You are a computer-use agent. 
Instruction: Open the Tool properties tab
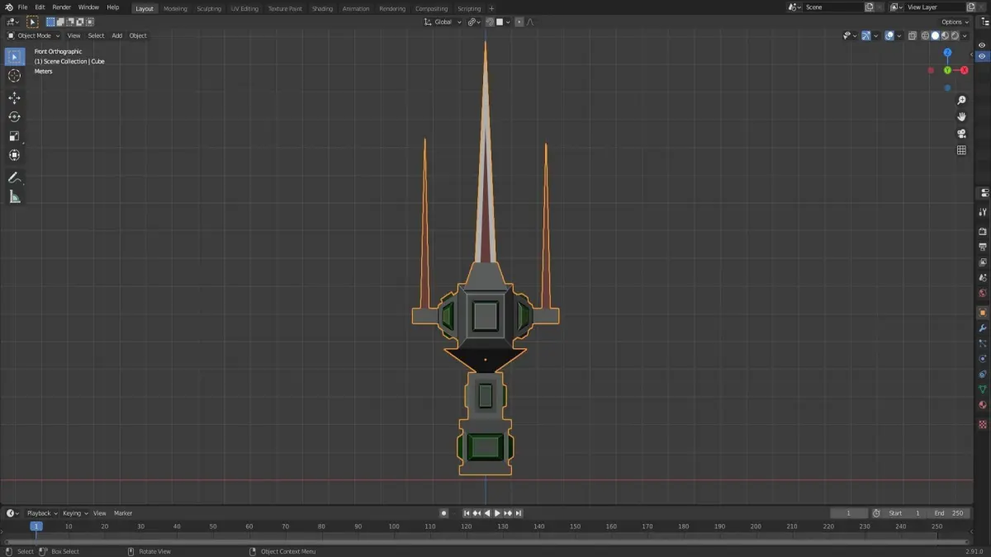(983, 212)
